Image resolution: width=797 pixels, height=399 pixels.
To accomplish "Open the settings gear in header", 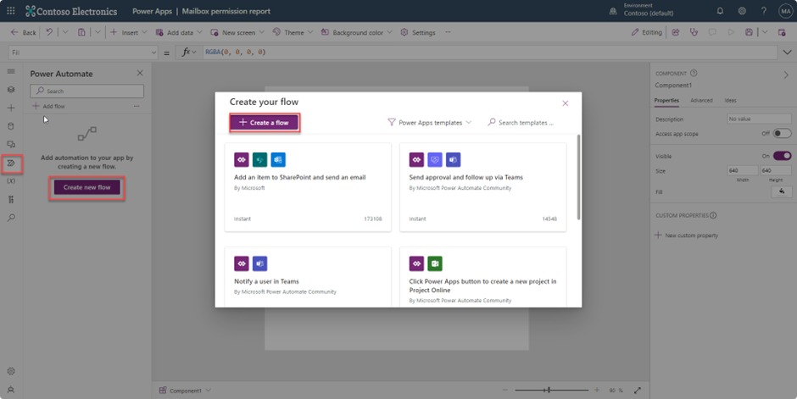I will (742, 11).
